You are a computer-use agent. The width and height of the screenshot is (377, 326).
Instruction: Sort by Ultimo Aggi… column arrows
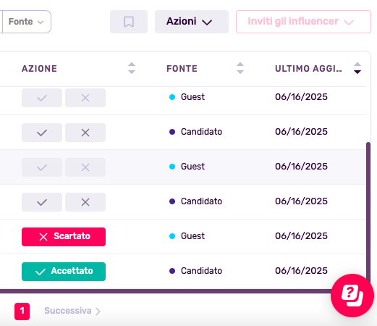tap(357, 68)
